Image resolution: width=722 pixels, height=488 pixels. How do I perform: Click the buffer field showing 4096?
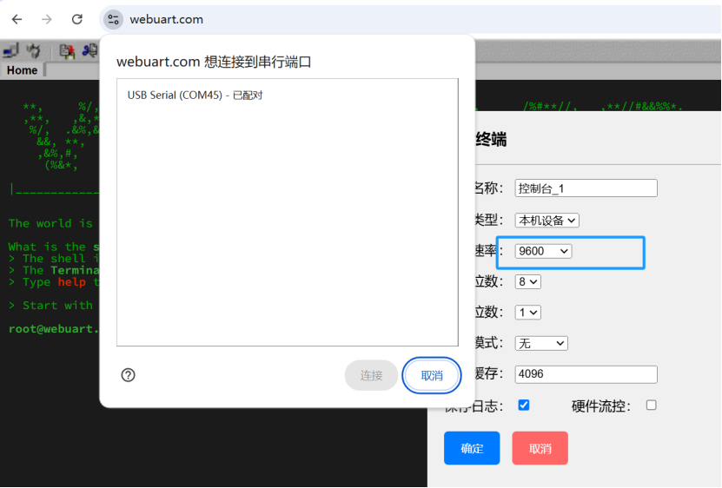(586, 374)
